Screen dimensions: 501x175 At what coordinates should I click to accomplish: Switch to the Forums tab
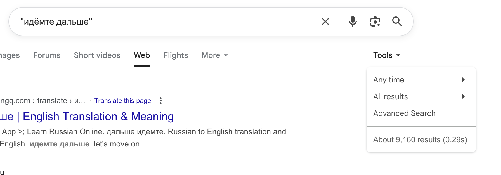tap(47, 55)
